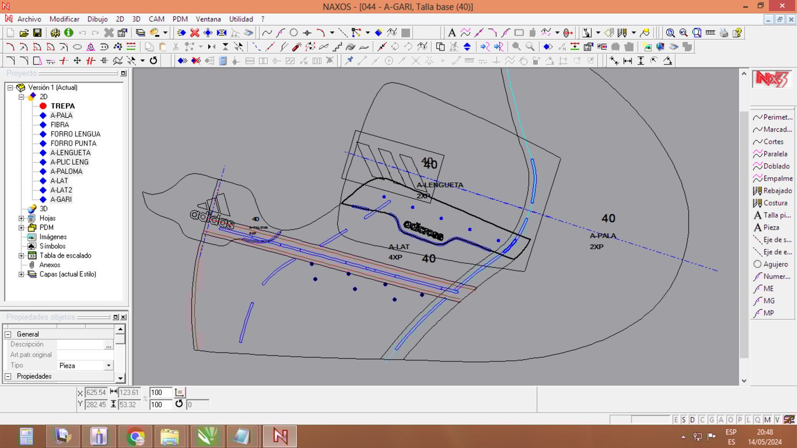The height and width of the screenshot is (448, 797).
Task: Click the X scale percentage field
Action: pyautogui.click(x=160, y=393)
